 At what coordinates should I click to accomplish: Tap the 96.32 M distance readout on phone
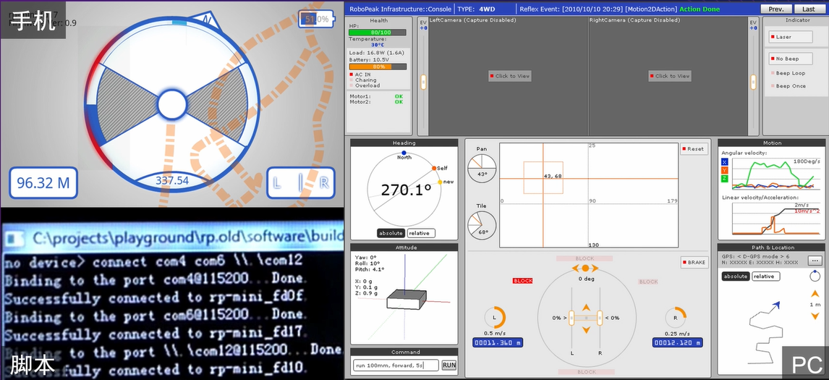tap(43, 183)
